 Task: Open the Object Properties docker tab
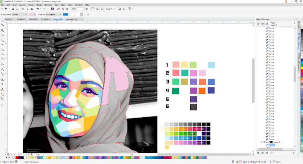click(x=299, y=62)
